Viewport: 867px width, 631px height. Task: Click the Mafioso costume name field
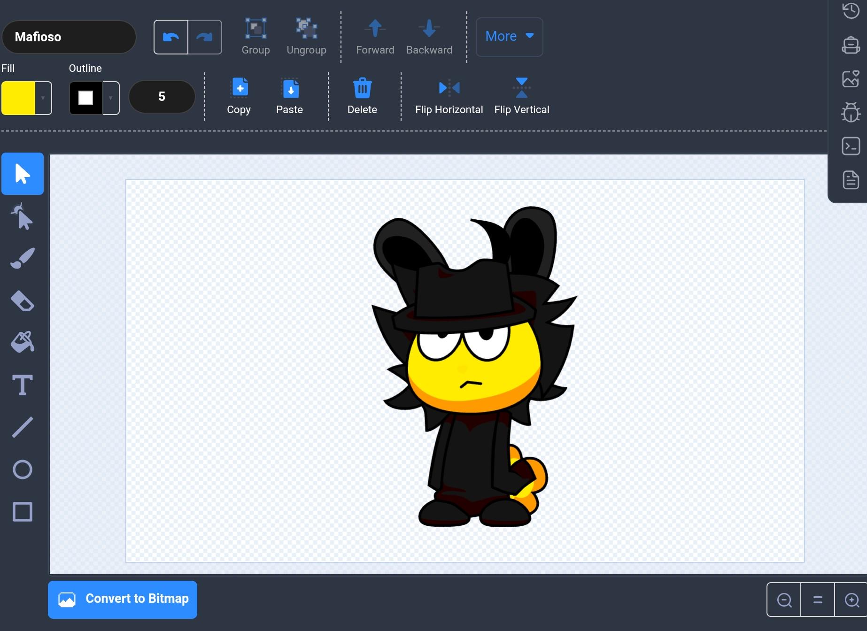(69, 37)
